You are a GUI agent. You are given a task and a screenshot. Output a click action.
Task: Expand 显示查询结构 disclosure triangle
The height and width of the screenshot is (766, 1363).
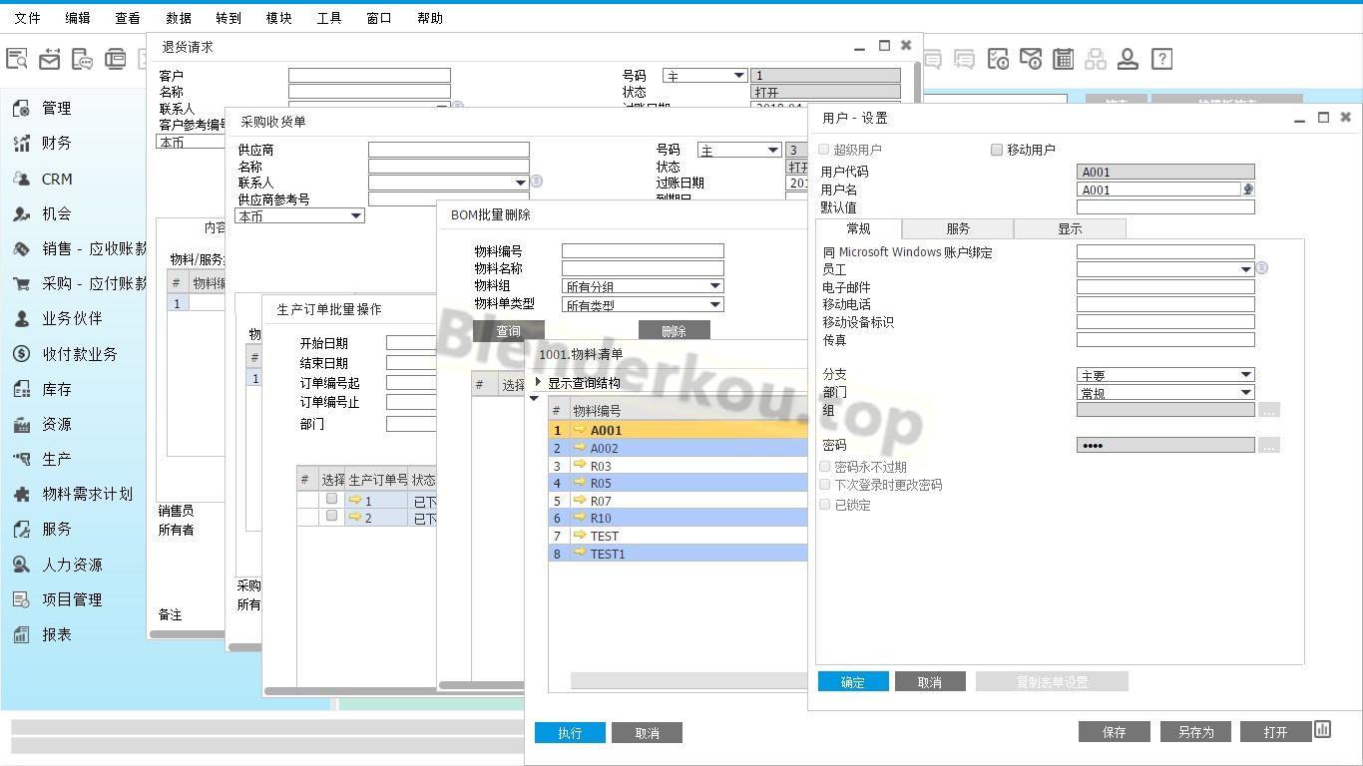tap(539, 383)
